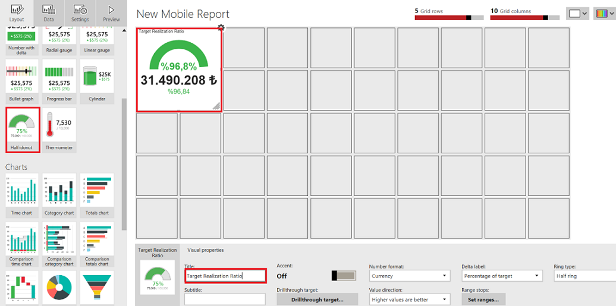Select the Bullet graph tile

point(22,81)
